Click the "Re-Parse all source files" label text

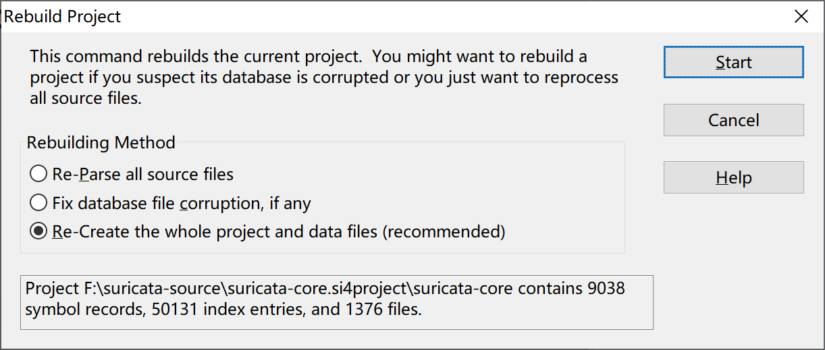click(143, 175)
